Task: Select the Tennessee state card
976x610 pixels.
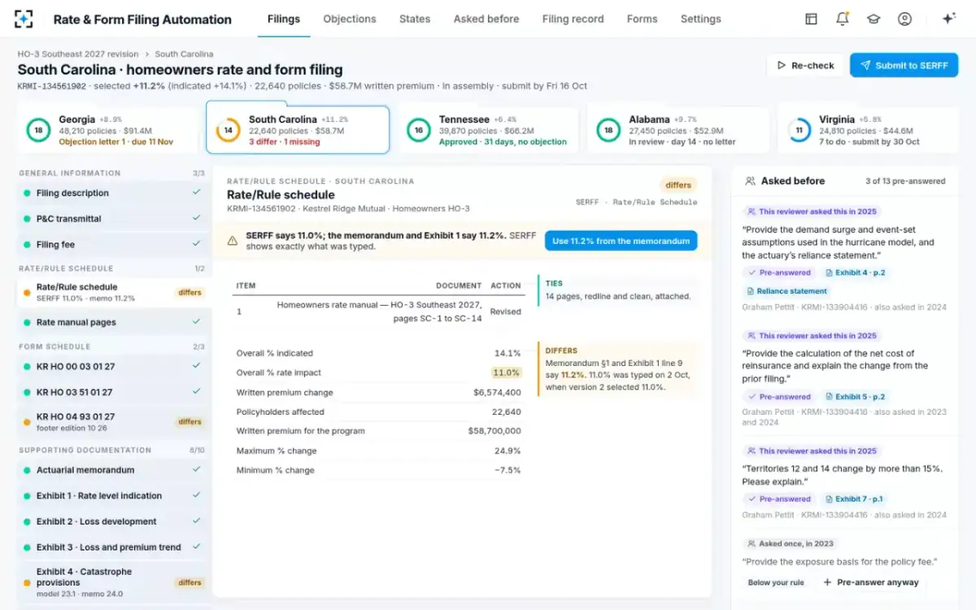Action: tap(488, 130)
